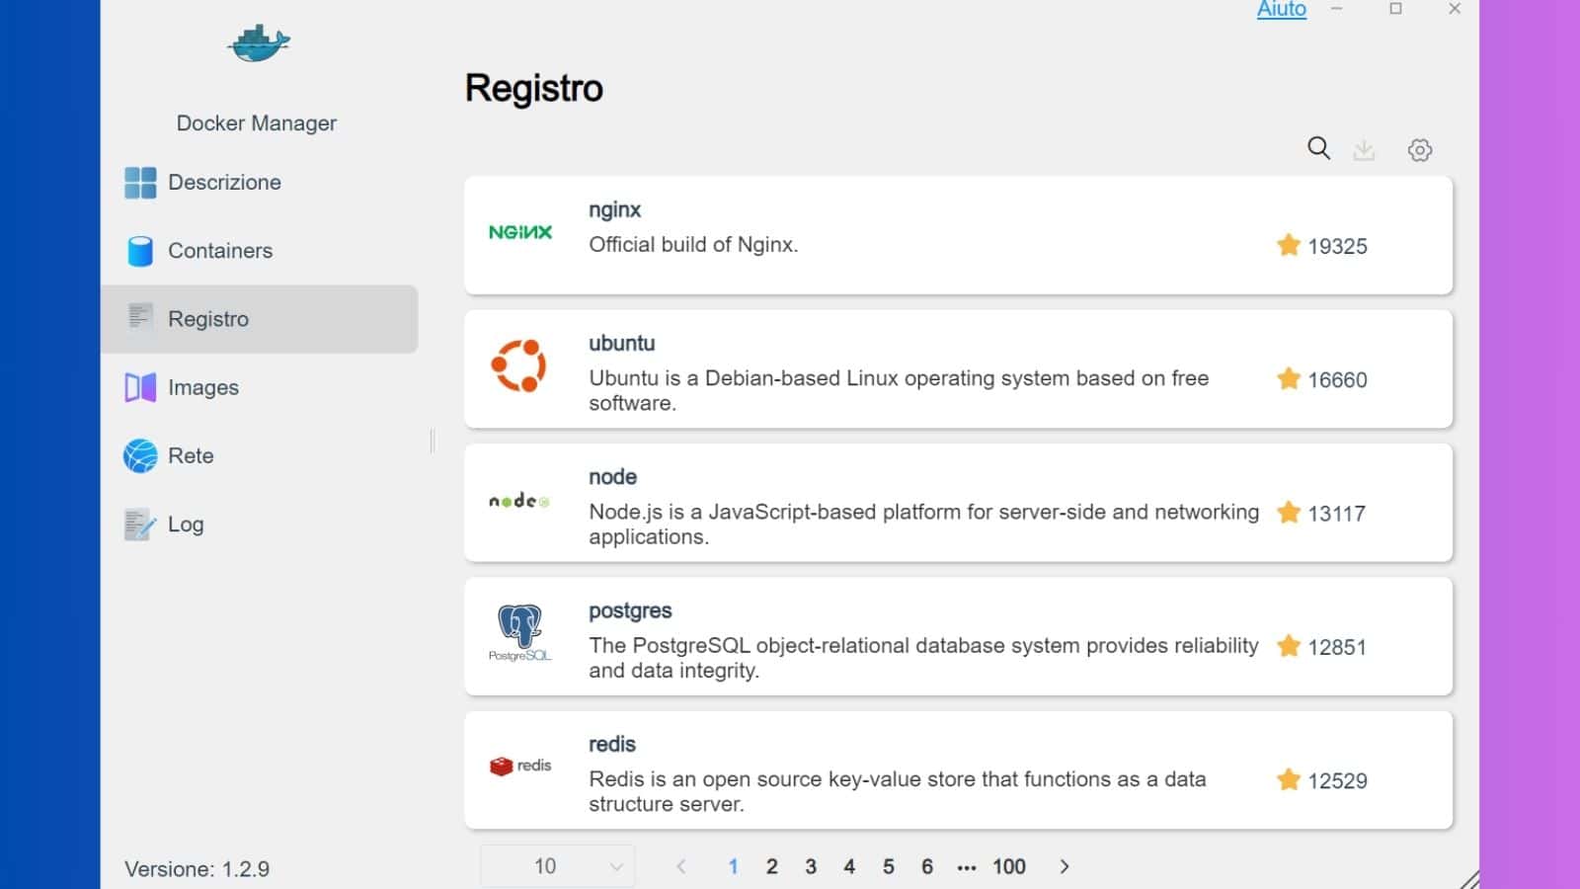This screenshot has height=889, width=1580.
Task: Open the Images sidebar icon
Action: [140, 387]
